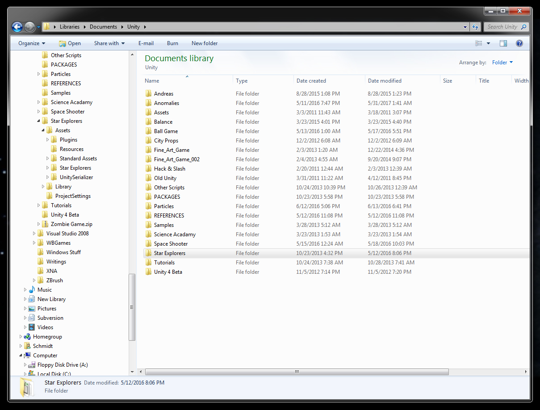The height and width of the screenshot is (410, 540).
Task: Open the Organize menu
Action: [x=32, y=43]
